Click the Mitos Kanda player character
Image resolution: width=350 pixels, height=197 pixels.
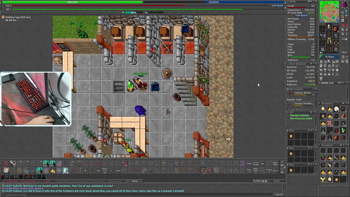(141, 84)
